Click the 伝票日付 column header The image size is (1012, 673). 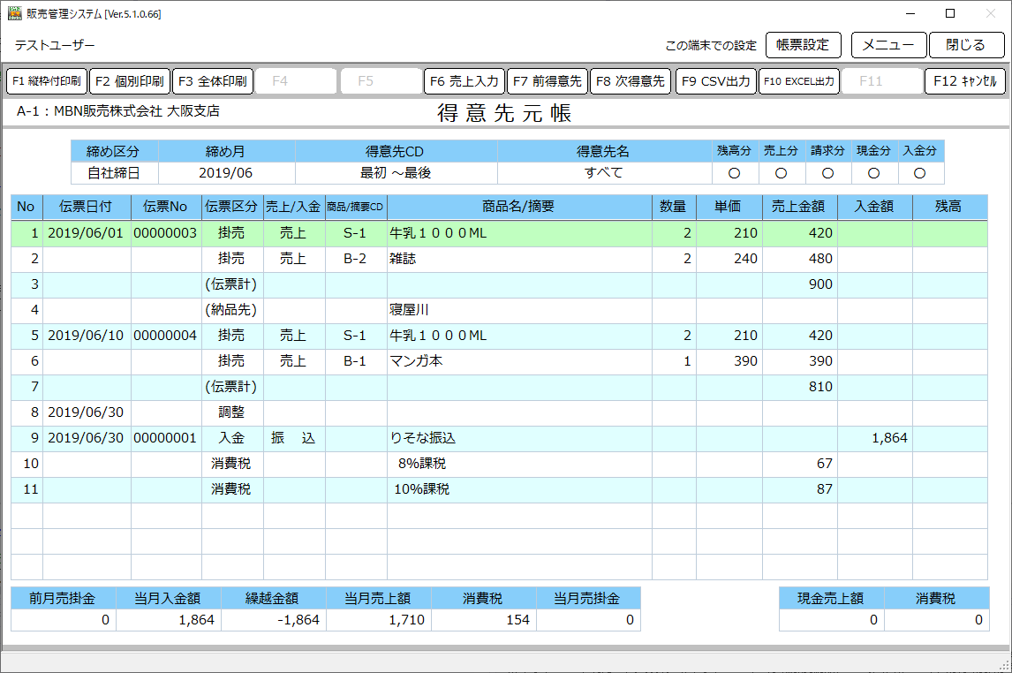click(87, 207)
